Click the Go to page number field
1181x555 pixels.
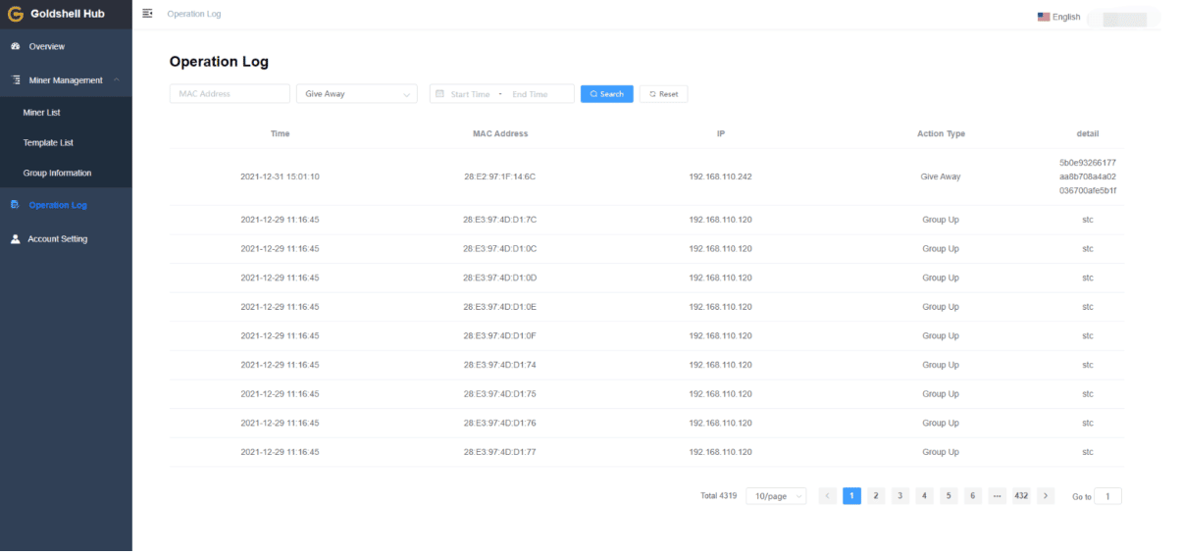click(1107, 497)
